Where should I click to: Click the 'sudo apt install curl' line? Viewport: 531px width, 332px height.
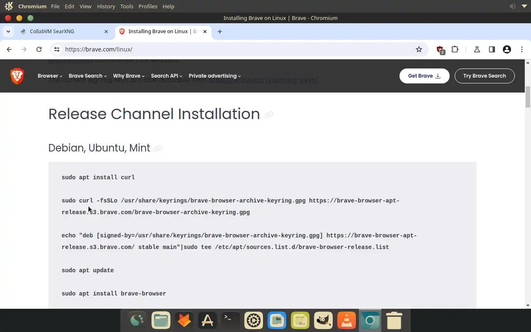pyautogui.click(x=98, y=177)
